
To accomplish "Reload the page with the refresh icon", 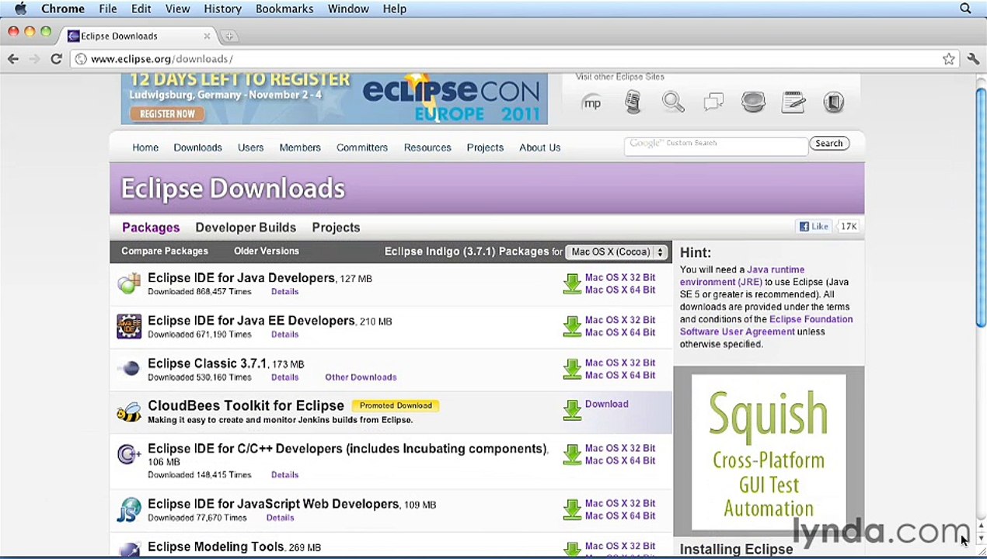I will (x=56, y=59).
